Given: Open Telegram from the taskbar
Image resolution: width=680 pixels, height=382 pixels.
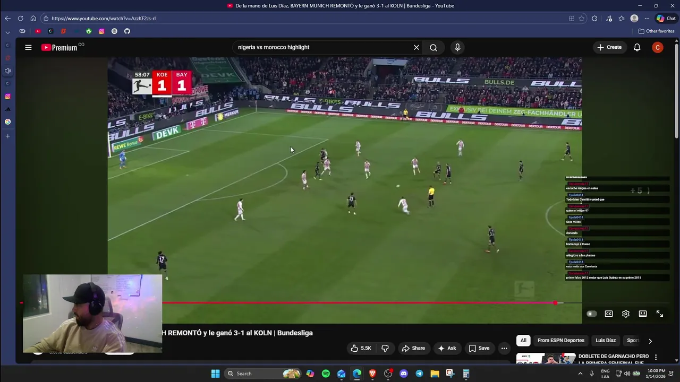Looking at the screenshot, I should point(419,374).
